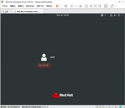Image resolution: width=125 pixels, height=108 pixels.
Task: Click the printer status icon
Action: click(107, 107)
